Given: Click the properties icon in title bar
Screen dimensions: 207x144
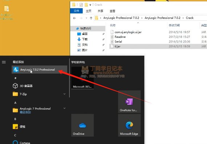Looking at the screenshot, I should tap(81, 5).
